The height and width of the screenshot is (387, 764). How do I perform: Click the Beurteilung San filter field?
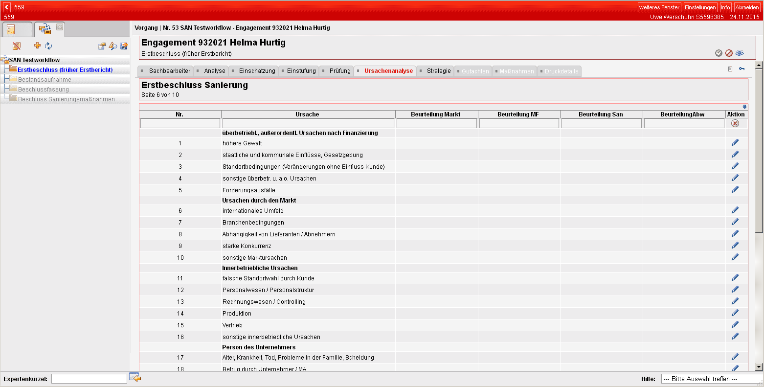pos(601,123)
